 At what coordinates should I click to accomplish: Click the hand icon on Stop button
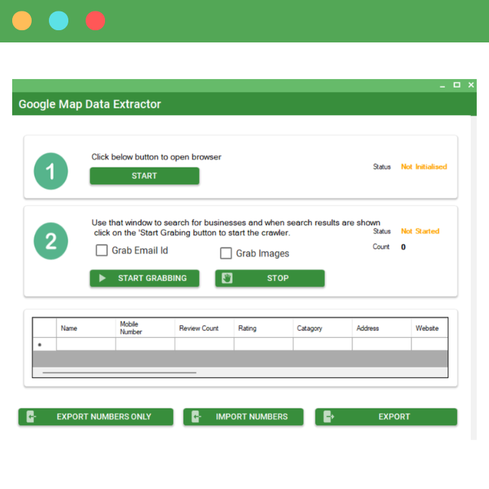click(227, 278)
